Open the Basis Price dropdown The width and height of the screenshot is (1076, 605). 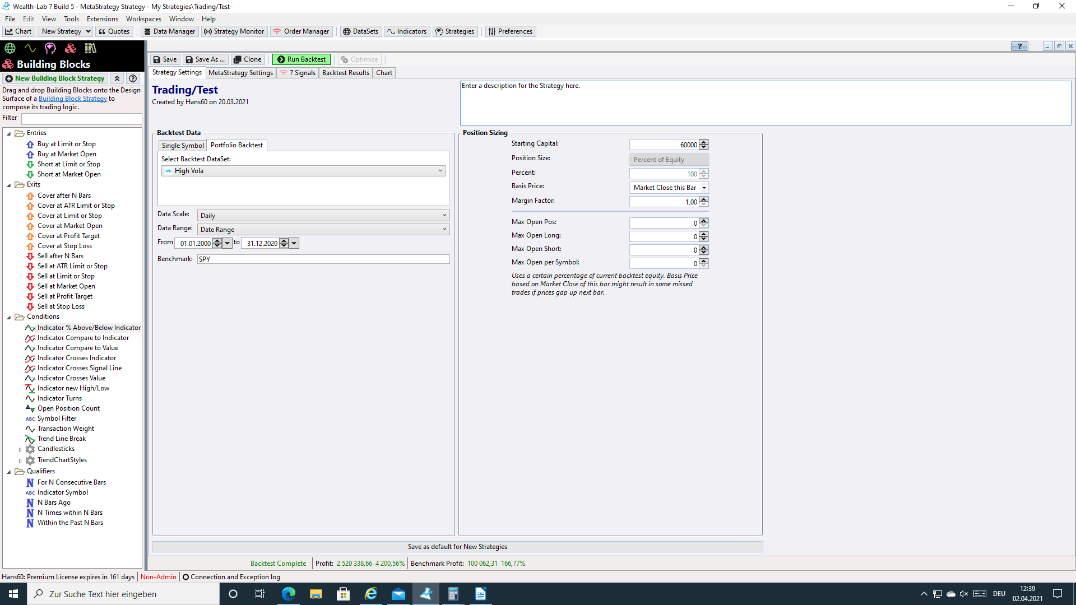click(x=704, y=188)
